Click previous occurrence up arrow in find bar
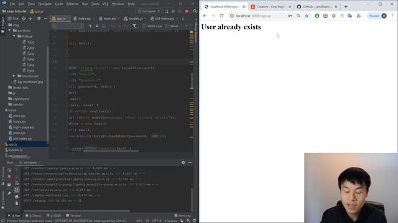Screen dimensions: 398x223 click(90, 26)
